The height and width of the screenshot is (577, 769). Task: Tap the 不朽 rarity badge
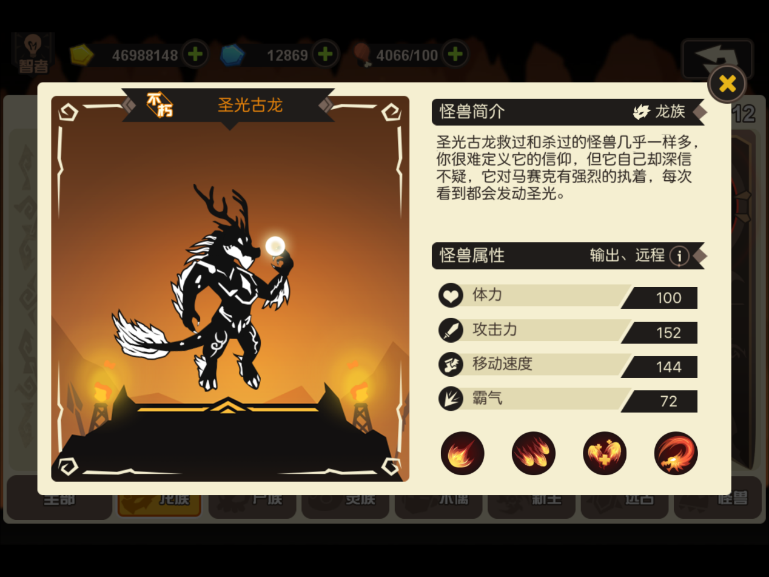click(160, 105)
